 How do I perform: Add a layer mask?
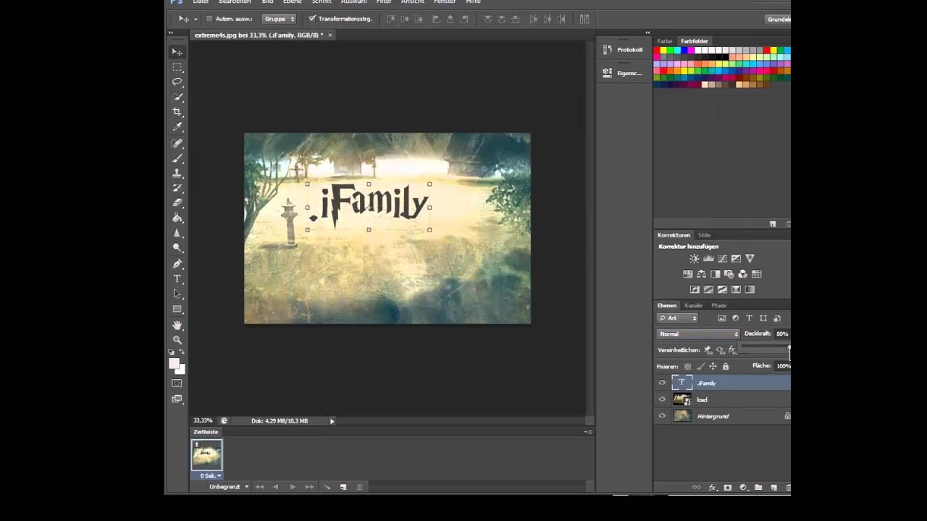coord(728,488)
